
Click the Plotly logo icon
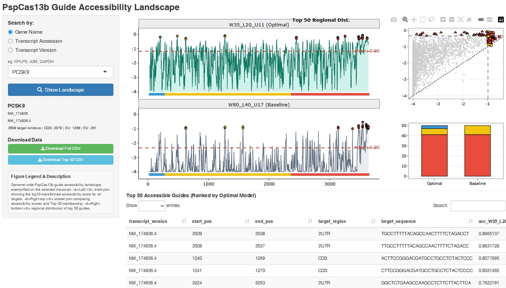501,20
